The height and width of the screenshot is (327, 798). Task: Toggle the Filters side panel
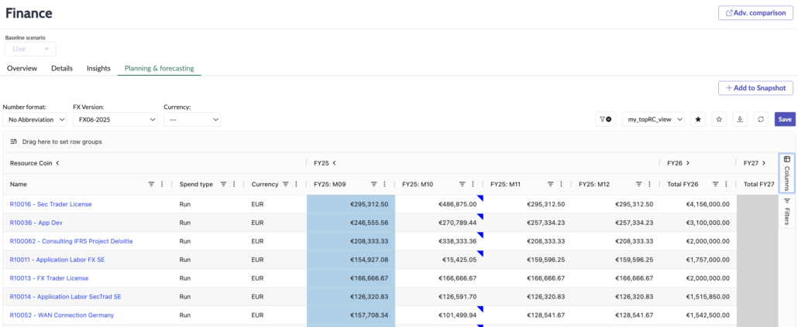click(x=787, y=210)
